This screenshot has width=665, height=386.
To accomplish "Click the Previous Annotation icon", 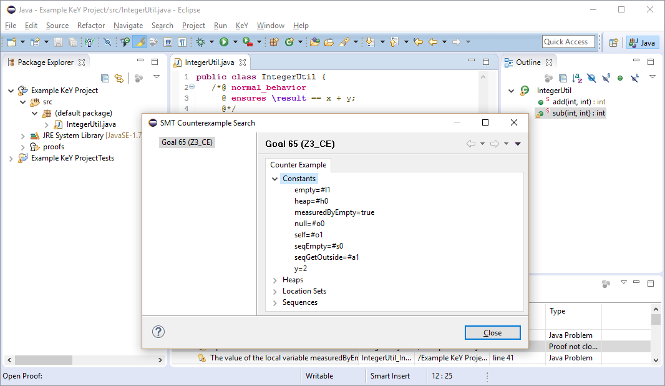I will (x=394, y=42).
